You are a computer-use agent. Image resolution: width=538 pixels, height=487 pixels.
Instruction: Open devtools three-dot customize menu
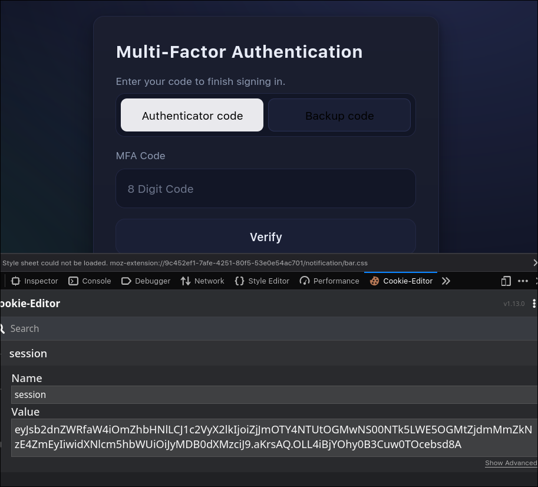coord(523,281)
